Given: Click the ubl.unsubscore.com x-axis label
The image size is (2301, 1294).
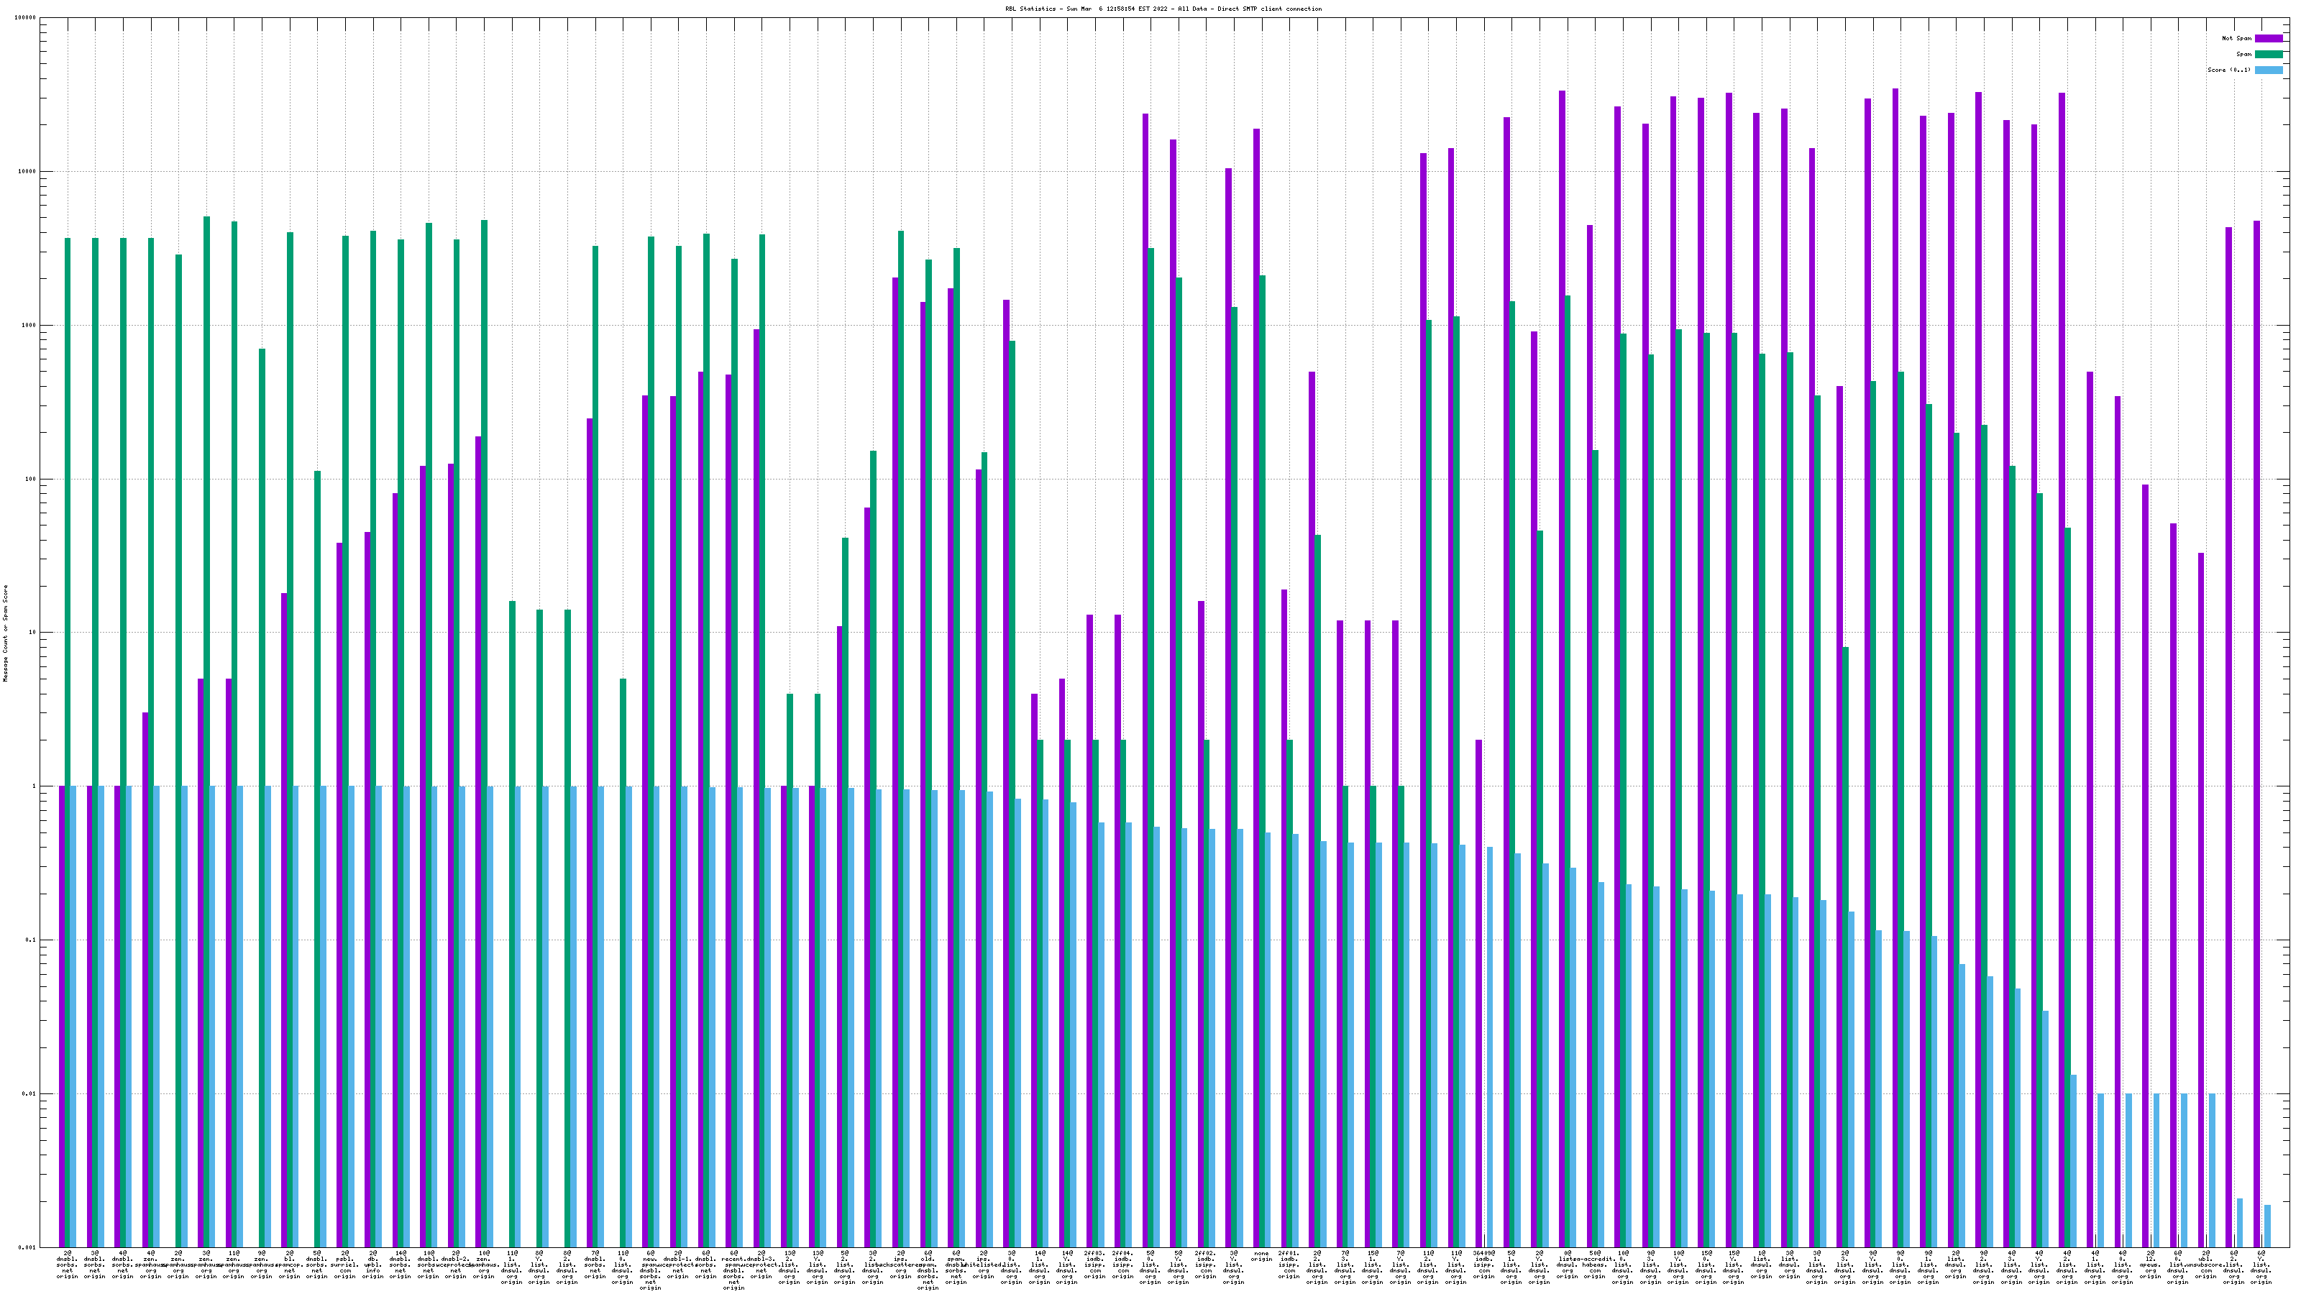Looking at the screenshot, I should click(2205, 1265).
